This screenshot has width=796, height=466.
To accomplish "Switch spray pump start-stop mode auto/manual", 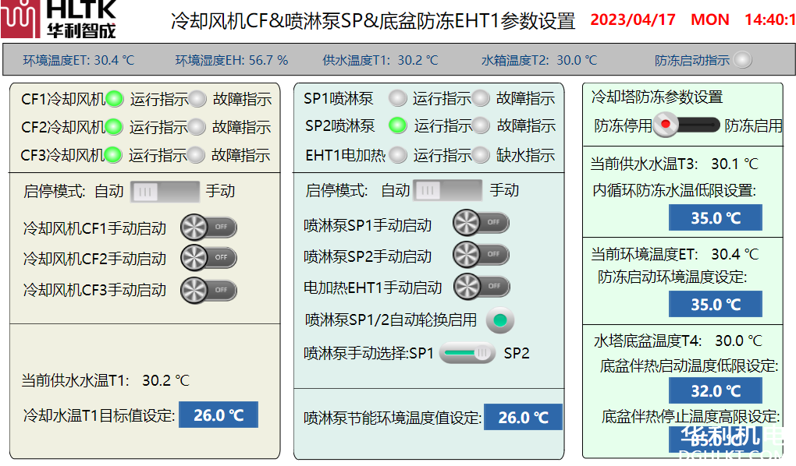I will [x=447, y=190].
